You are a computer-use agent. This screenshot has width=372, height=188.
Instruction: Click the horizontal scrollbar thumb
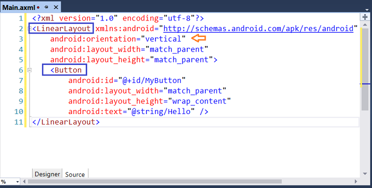(x=155, y=181)
